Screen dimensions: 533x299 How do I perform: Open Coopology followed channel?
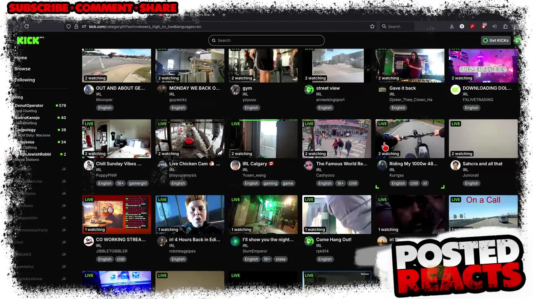38,132
